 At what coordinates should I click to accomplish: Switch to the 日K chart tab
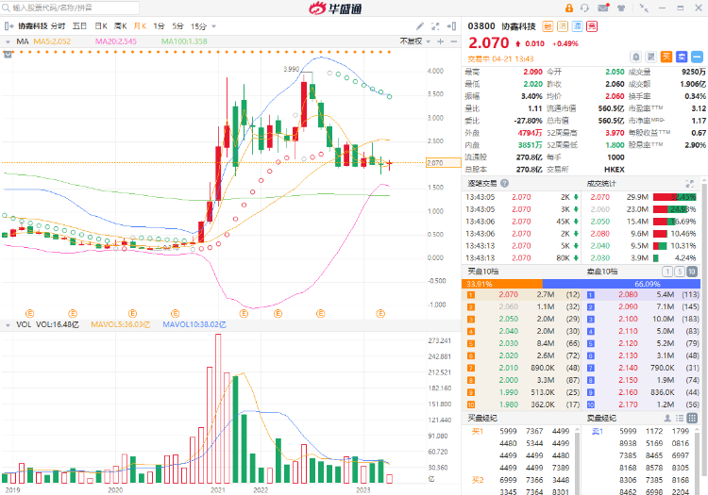[101, 26]
